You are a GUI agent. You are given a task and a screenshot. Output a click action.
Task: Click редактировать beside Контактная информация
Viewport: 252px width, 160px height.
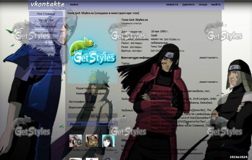click(x=208, y=58)
